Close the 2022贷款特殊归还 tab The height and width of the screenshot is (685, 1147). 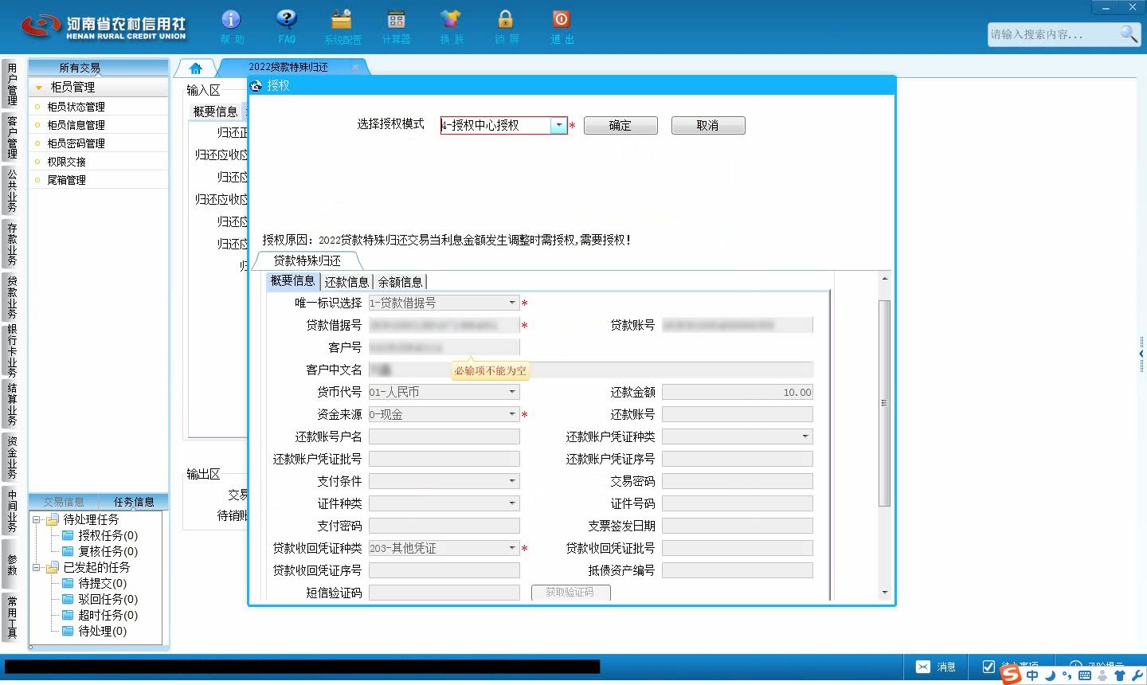pyautogui.click(x=355, y=67)
